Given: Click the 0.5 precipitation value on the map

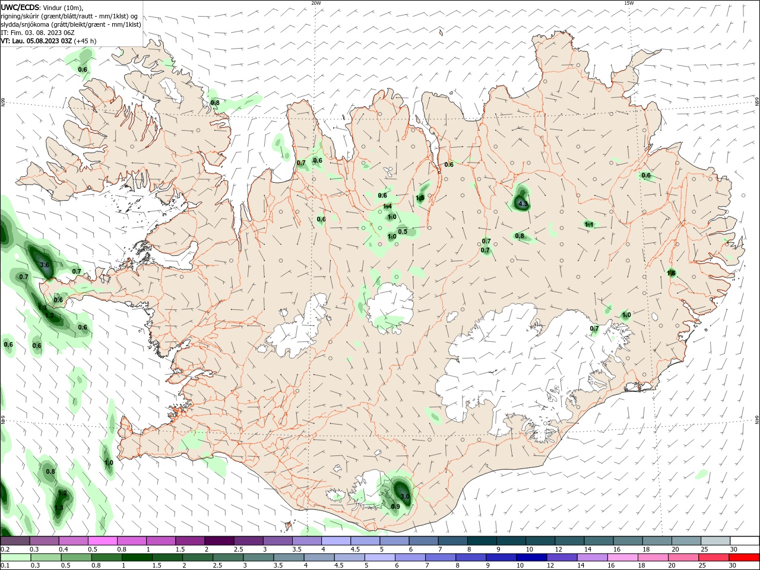Looking at the screenshot, I should point(403,232).
